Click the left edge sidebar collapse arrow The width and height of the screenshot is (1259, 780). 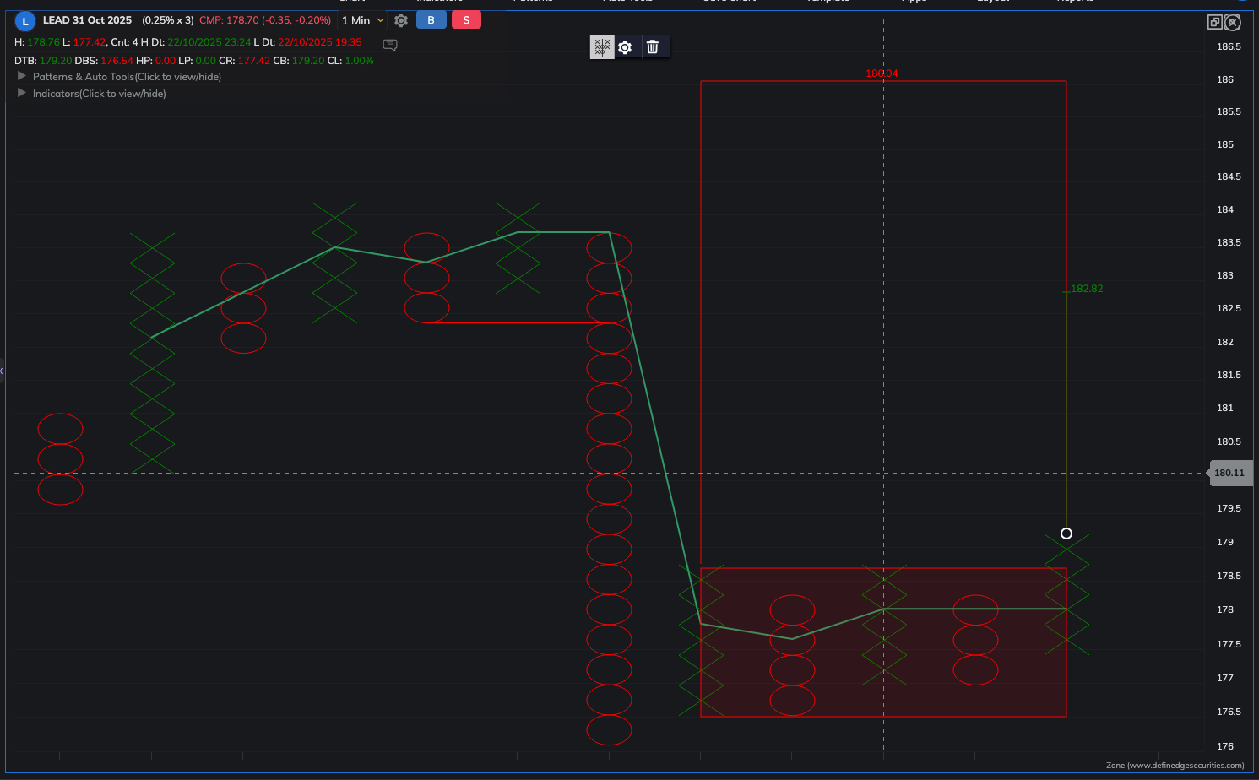click(x=3, y=371)
